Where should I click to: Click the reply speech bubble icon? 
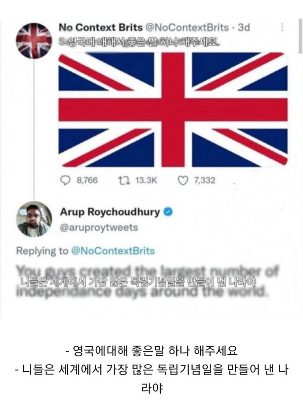pos(65,181)
